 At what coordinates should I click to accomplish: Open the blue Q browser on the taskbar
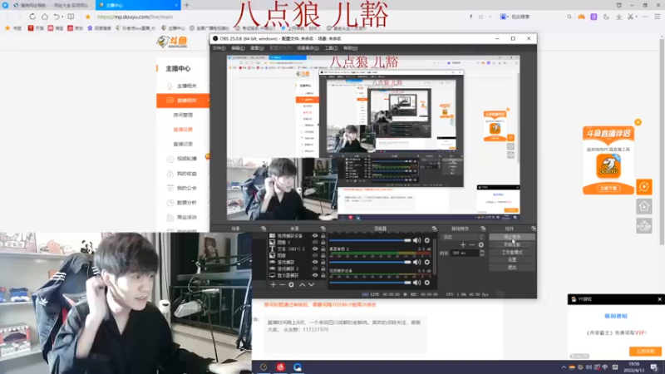(298, 367)
